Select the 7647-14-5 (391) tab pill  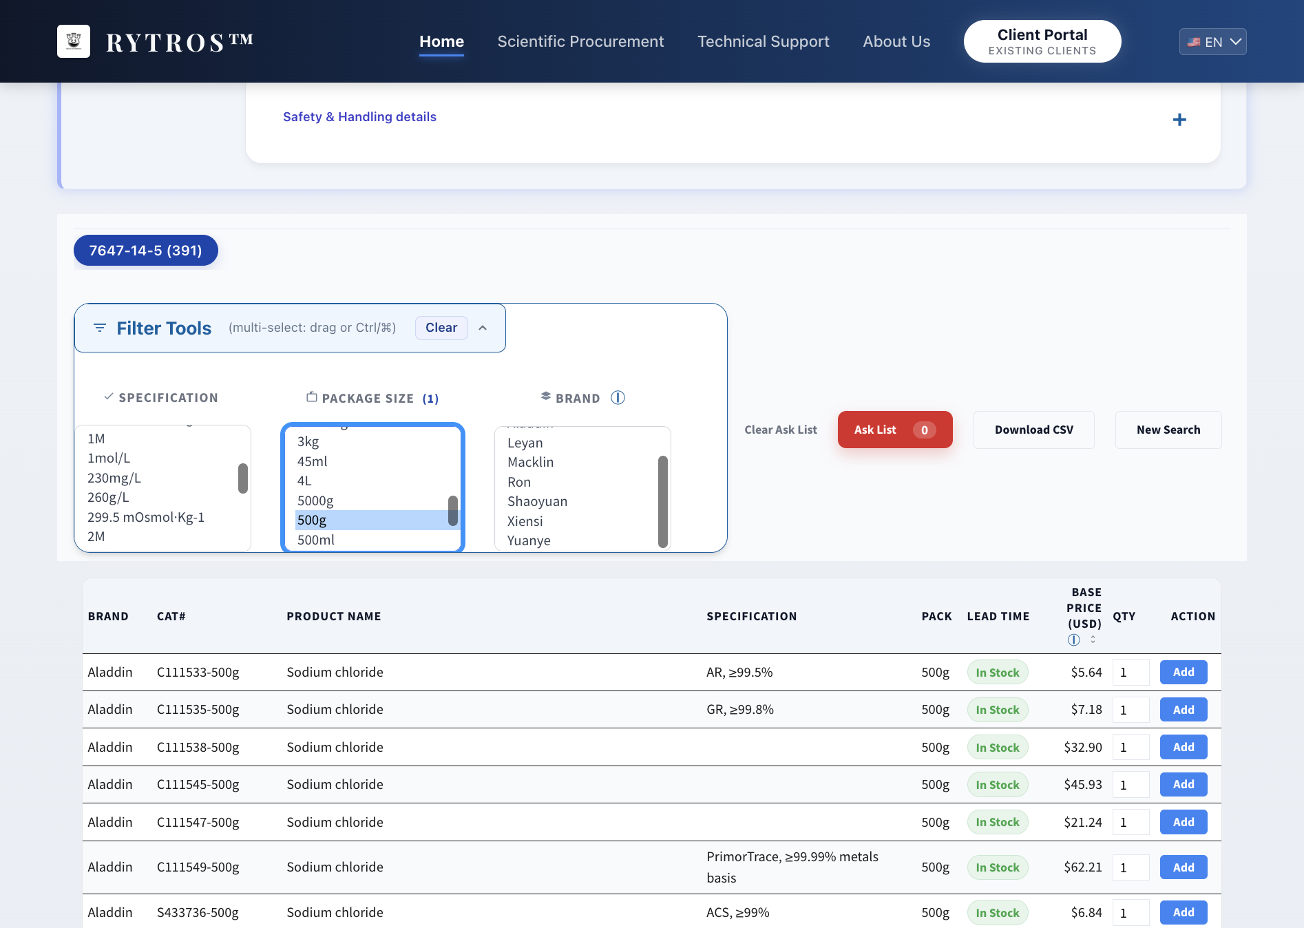tap(146, 251)
